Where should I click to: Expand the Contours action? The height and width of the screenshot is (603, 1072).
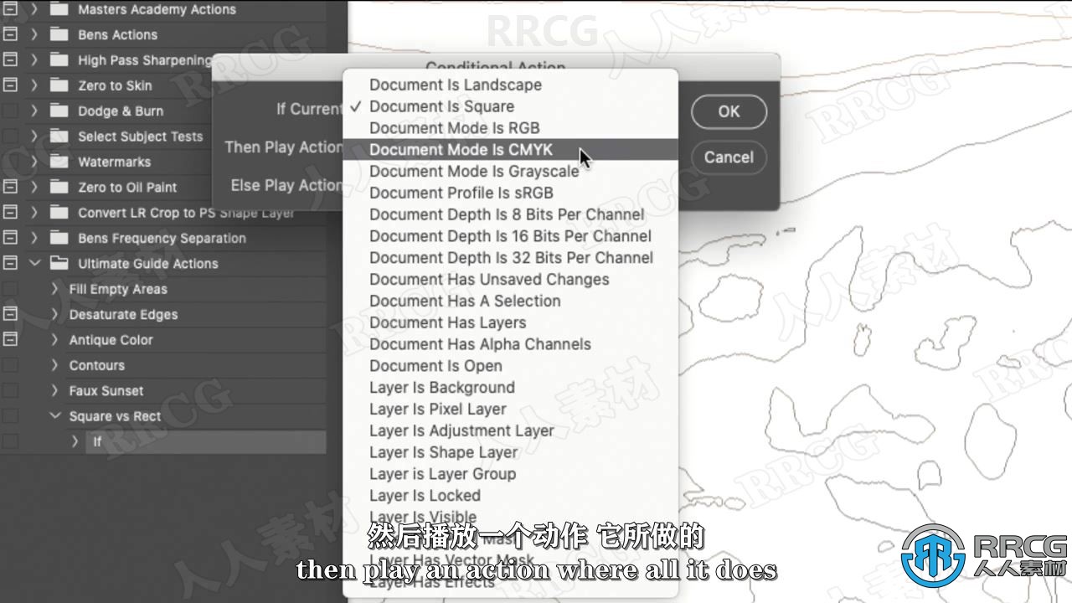(x=54, y=365)
